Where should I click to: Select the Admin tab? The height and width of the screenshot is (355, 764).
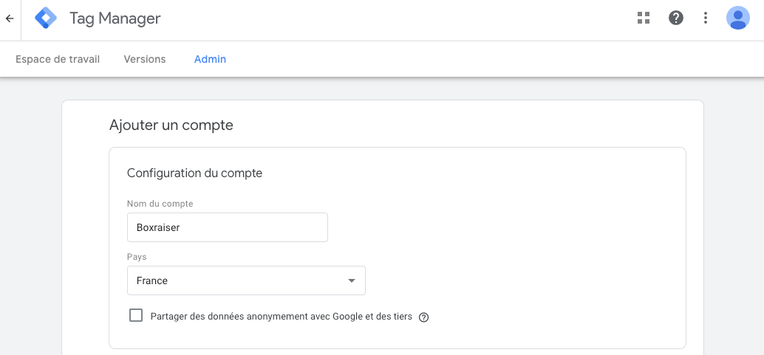(x=210, y=59)
